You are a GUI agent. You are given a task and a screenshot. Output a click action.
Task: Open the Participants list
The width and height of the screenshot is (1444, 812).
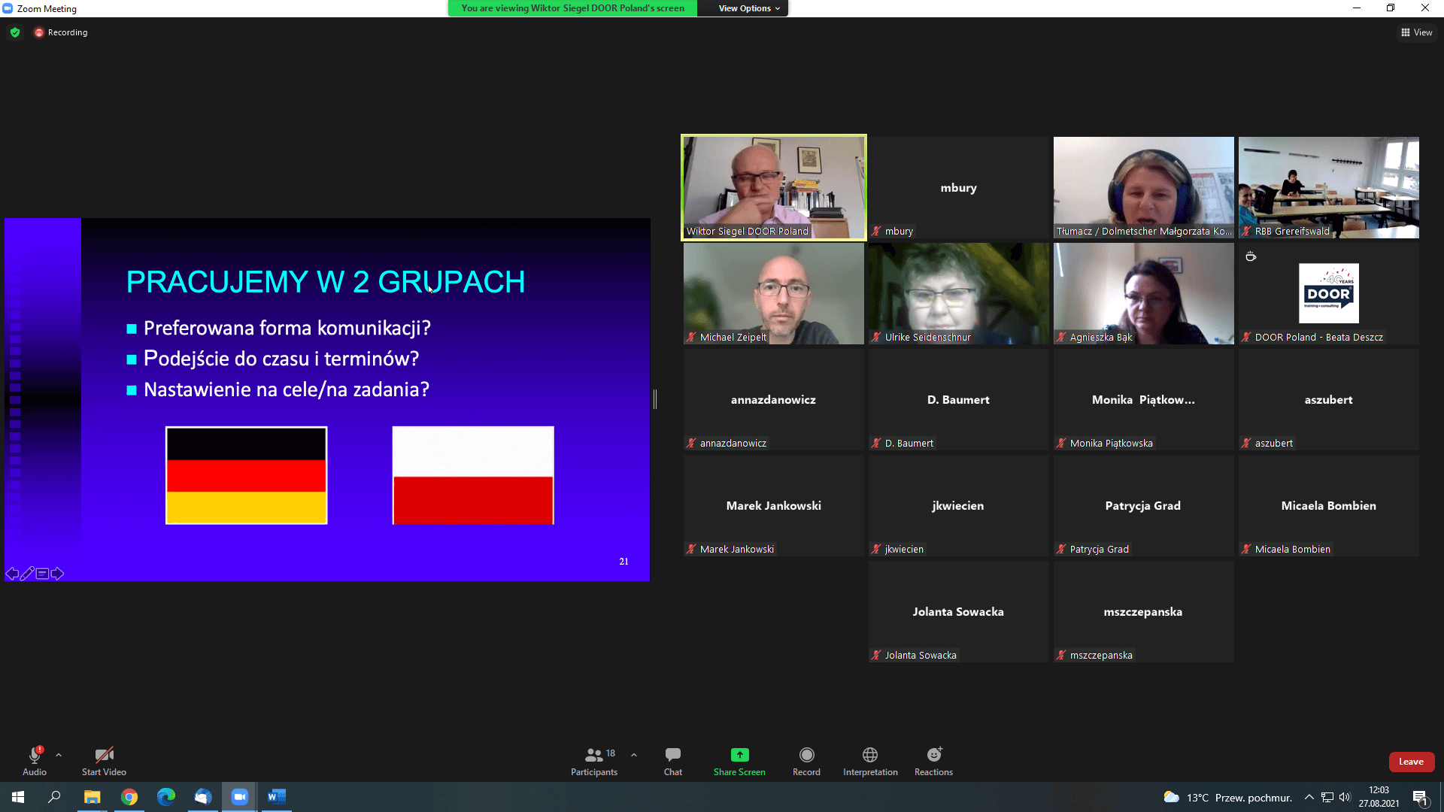[x=594, y=760]
